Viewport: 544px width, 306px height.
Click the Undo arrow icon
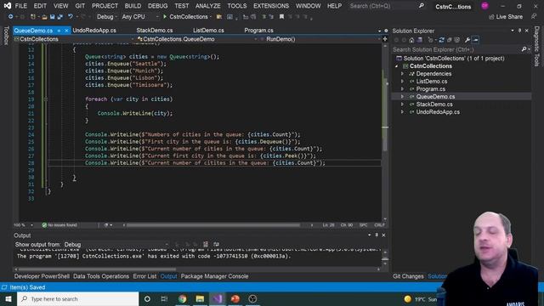[71, 17]
